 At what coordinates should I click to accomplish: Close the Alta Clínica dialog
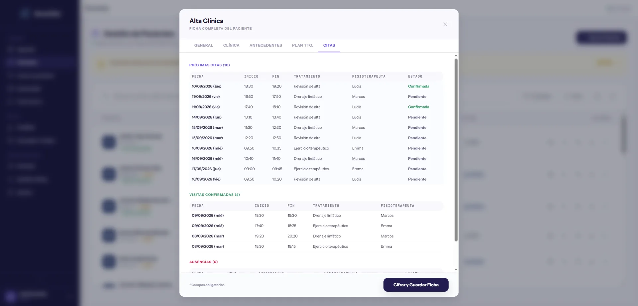[445, 24]
